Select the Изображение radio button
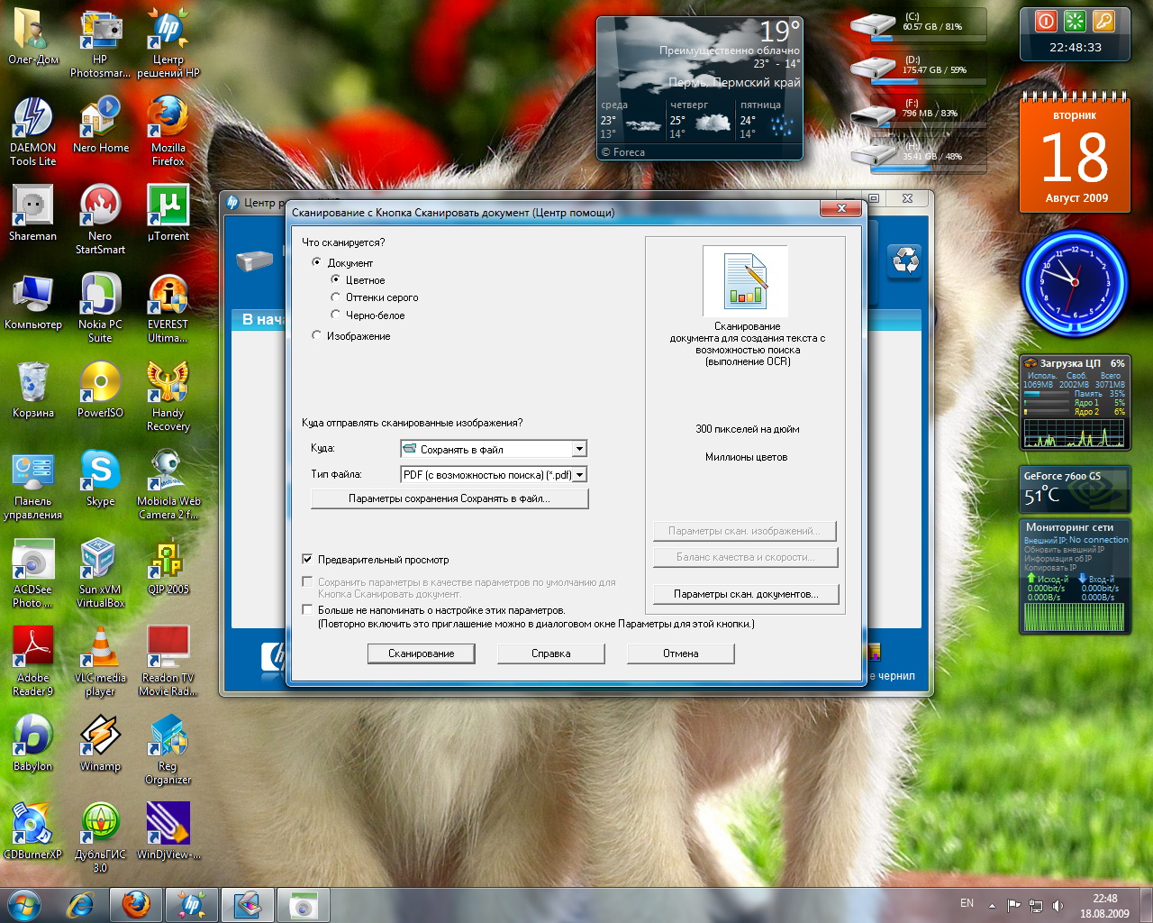1153x923 pixels. 316,335
